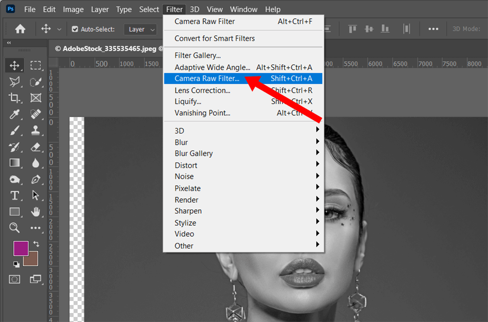Reset default foreground and background colors
Image resolution: width=488 pixels, height=322 pixels.
point(16,264)
